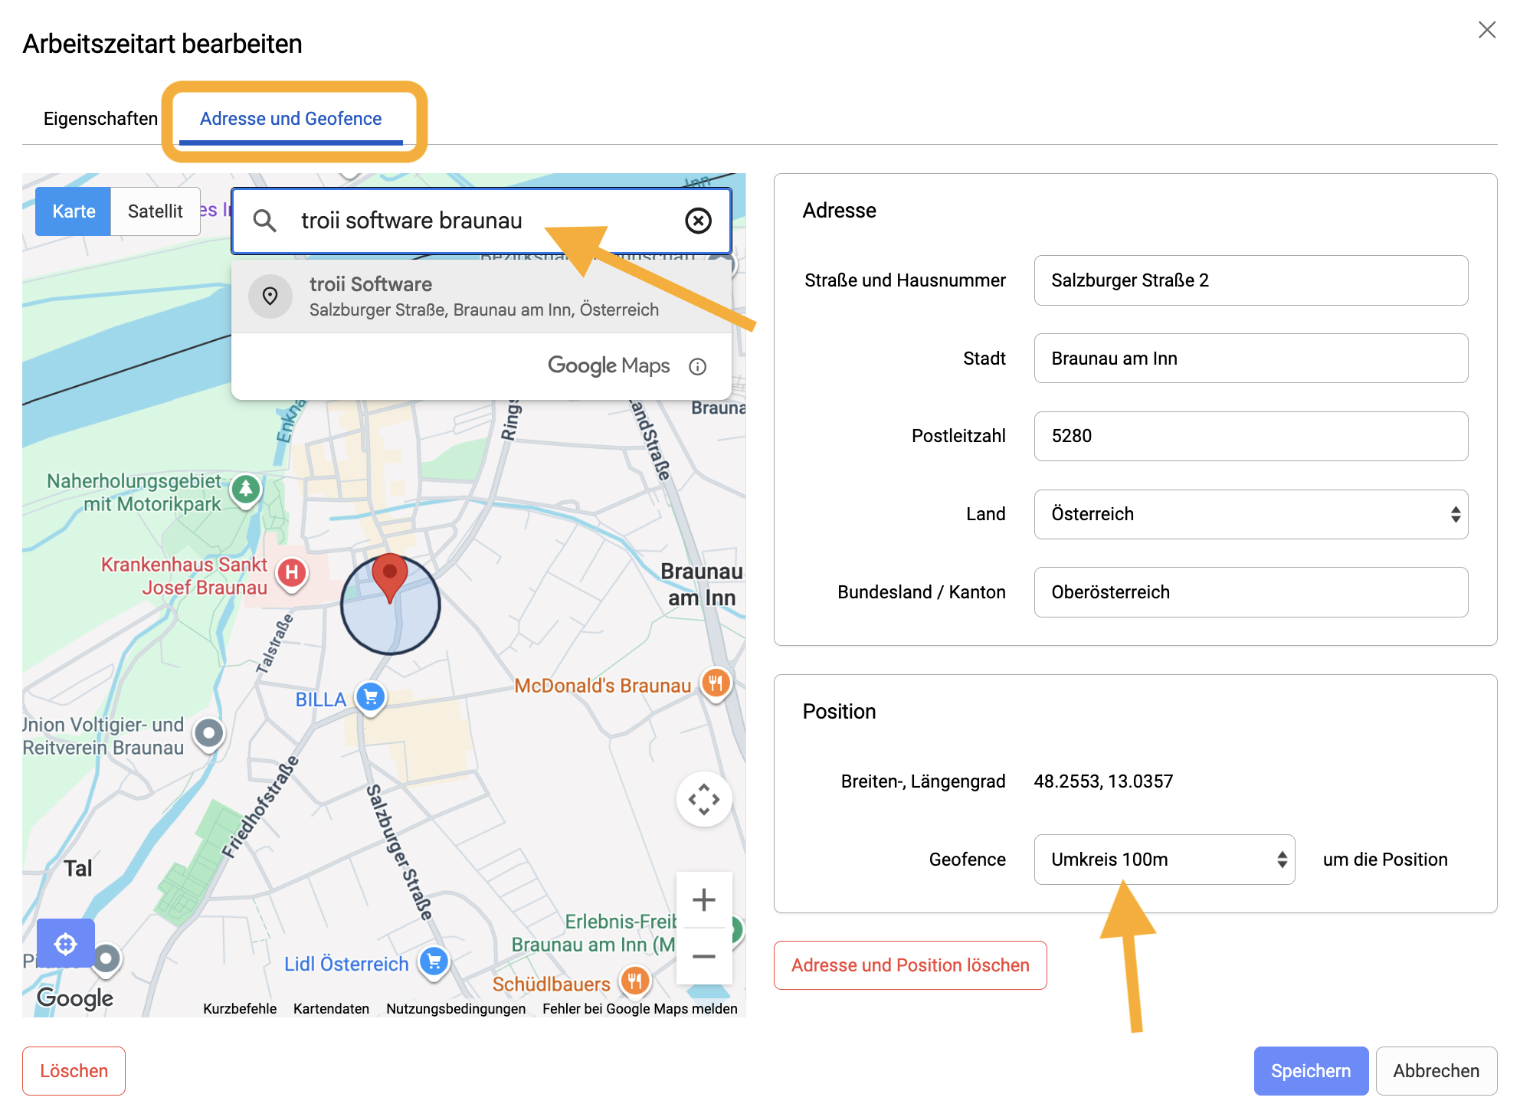1520x1117 pixels.
Task: Center map on my location button
Action: [x=66, y=943]
